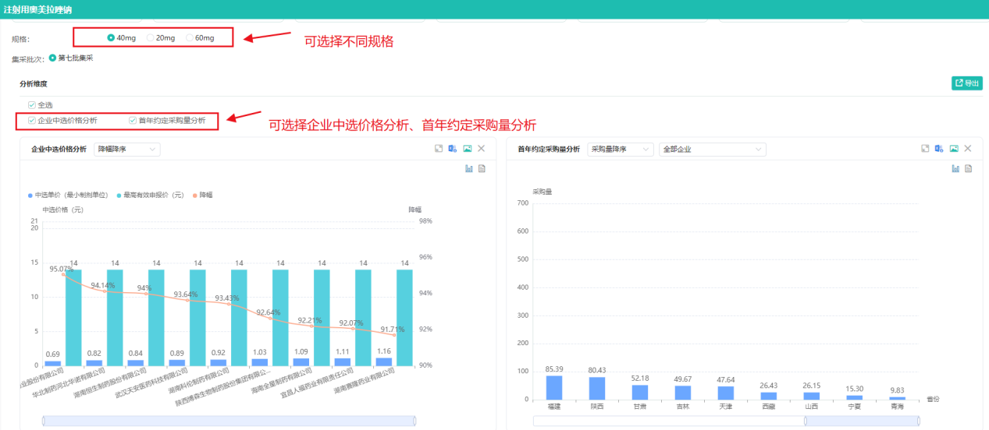Select the 20mg specification radio button
The height and width of the screenshot is (430, 989).
[151, 37]
